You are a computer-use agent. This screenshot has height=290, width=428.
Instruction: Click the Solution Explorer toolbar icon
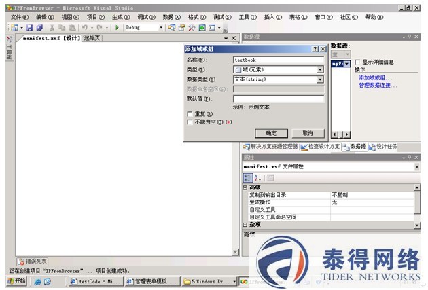click(171, 28)
